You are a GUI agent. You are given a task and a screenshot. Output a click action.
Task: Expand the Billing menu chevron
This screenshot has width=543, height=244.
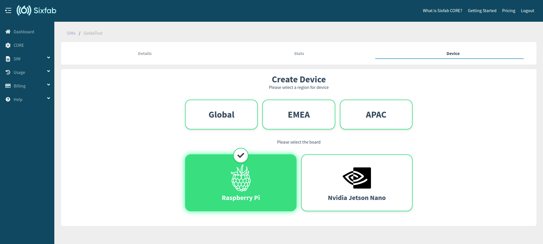click(48, 85)
